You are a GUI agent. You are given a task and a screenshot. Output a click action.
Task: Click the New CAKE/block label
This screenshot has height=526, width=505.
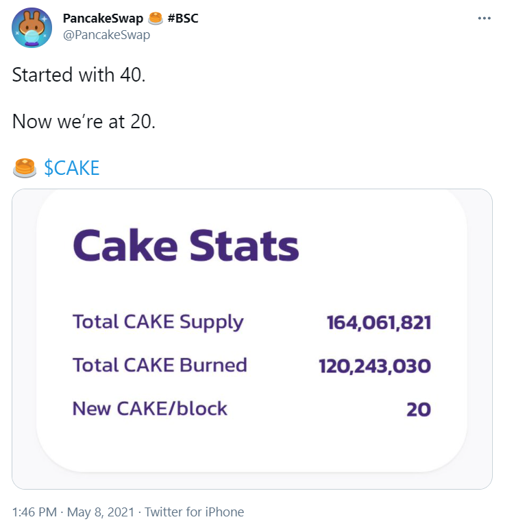tap(150, 409)
